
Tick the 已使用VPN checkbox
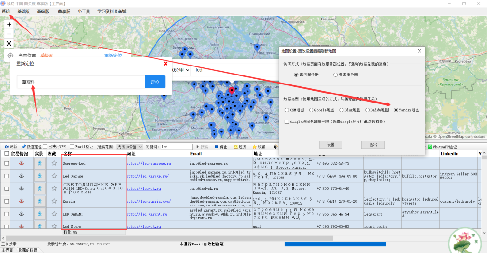click(45, 147)
